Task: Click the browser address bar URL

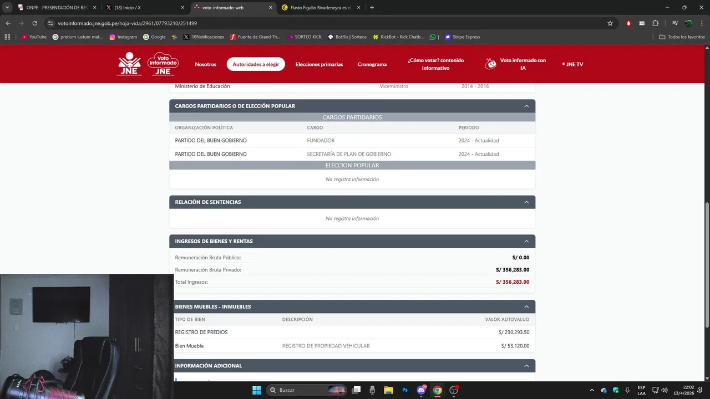Action: [x=127, y=23]
